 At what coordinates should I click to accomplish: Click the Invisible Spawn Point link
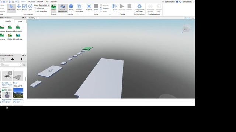[x=7, y=84]
